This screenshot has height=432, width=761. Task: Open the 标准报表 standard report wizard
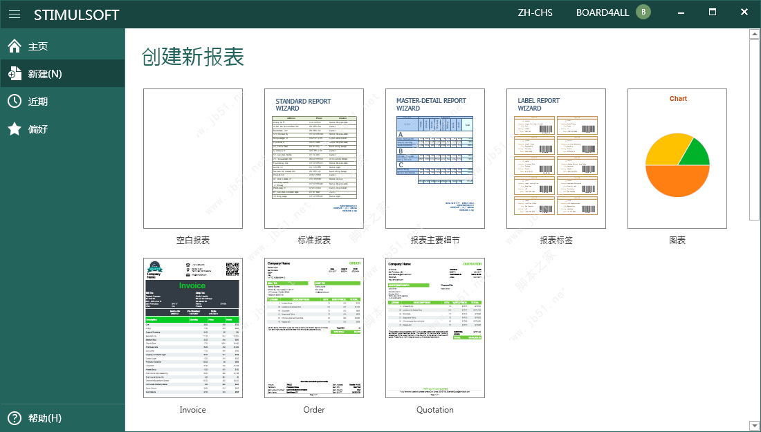coord(313,158)
